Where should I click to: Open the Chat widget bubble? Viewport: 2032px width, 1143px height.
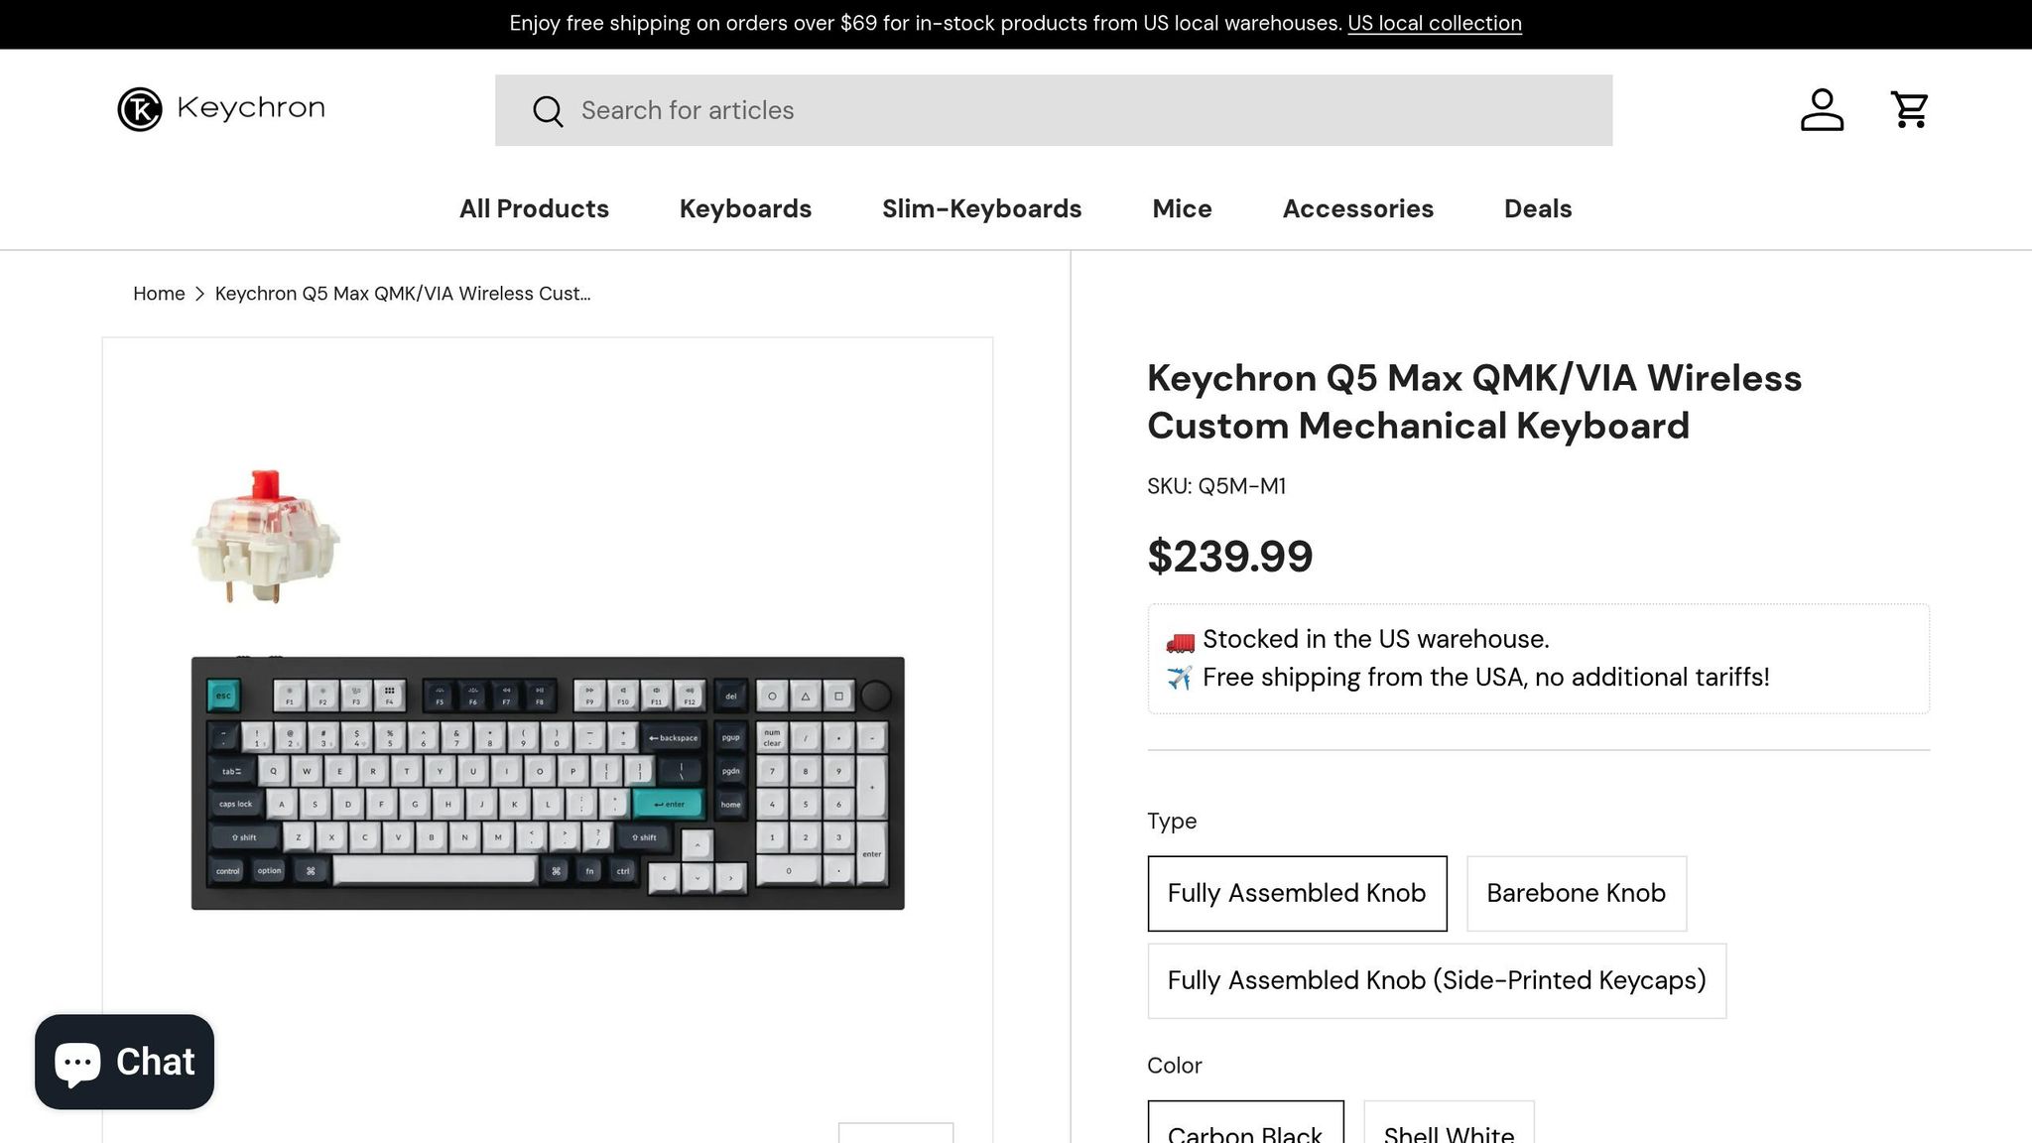(124, 1061)
